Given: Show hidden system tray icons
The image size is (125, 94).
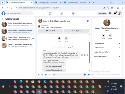Looking at the screenshot, I should click(105, 86).
